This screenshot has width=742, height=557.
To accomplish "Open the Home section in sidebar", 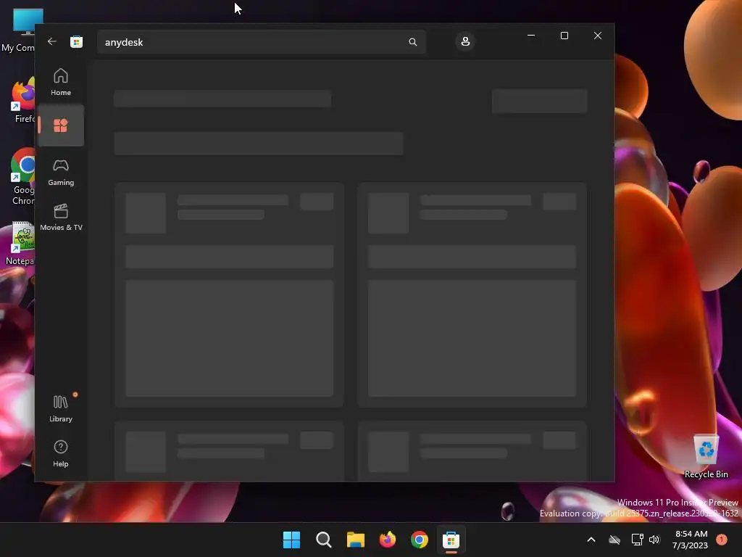I will click(x=61, y=83).
